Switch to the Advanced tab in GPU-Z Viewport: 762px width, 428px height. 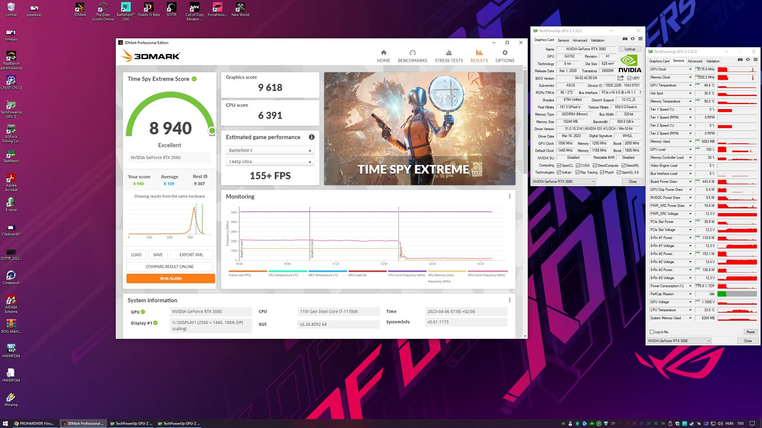pyautogui.click(x=580, y=40)
